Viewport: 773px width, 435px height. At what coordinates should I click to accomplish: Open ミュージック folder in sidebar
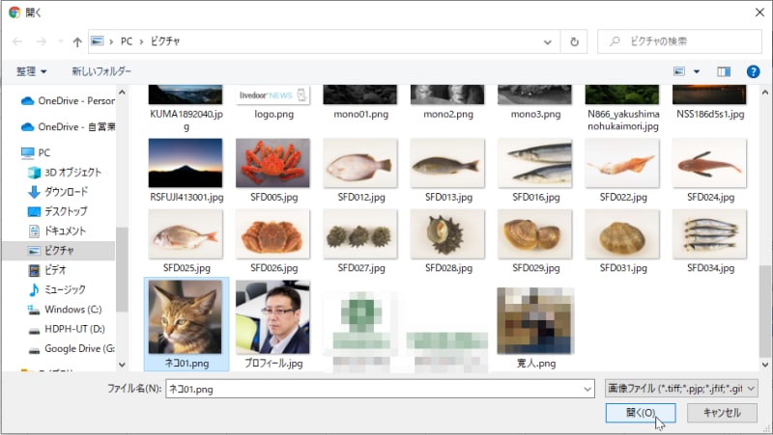[x=57, y=289]
